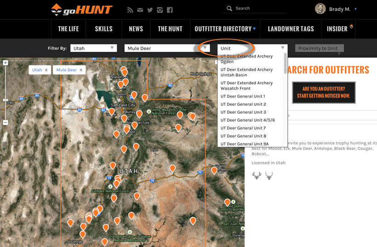
Task: Open THE LIFE menu item
Action: 69,29
